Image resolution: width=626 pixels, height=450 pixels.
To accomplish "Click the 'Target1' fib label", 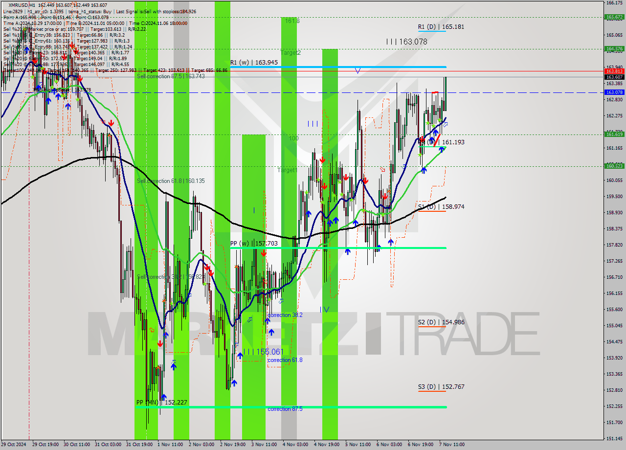I will pyautogui.click(x=287, y=170).
